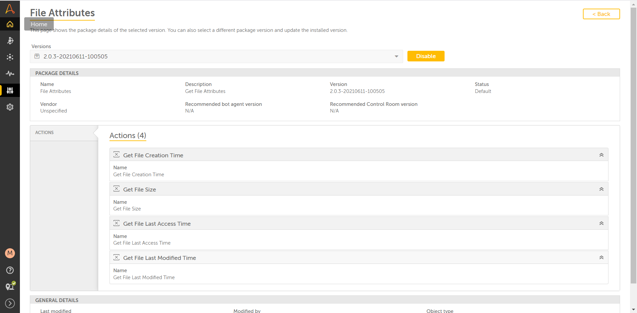This screenshot has height=313, width=637.
Task: Click the device connection status icon
Action: 10,286
